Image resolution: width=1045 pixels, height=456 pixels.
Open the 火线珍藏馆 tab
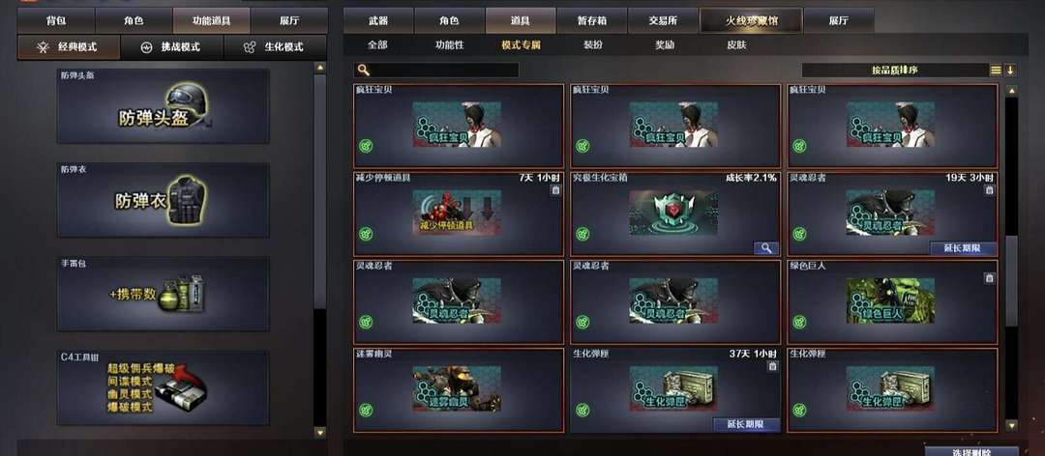(x=751, y=20)
